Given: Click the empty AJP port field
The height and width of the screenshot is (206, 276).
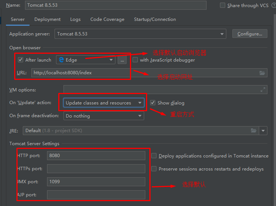Looking at the screenshot, I should pos(96,195).
